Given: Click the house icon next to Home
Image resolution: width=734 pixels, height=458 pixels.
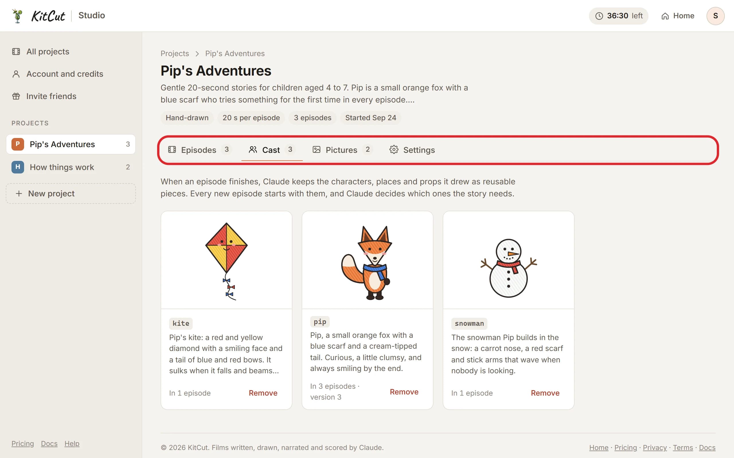Looking at the screenshot, I should pos(665,16).
